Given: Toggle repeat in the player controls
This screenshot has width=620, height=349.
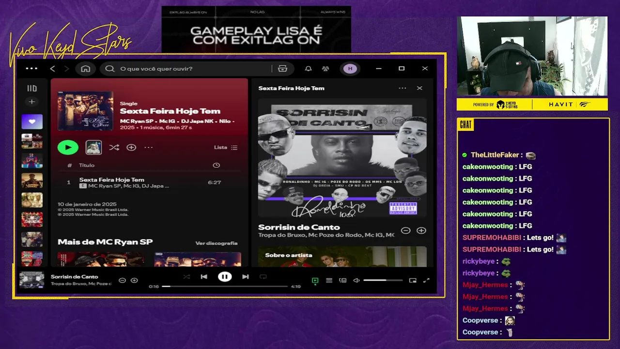Looking at the screenshot, I should pos(263,277).
